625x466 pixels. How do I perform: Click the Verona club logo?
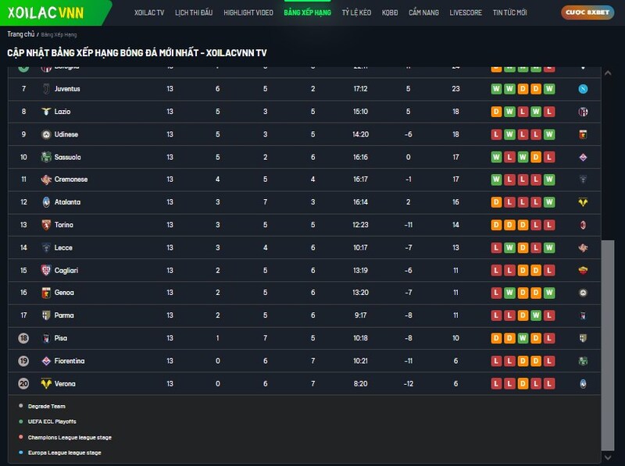click(46, 383)
